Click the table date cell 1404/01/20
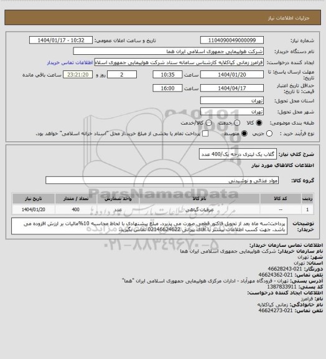326x359 pixels. pos(34,209)
